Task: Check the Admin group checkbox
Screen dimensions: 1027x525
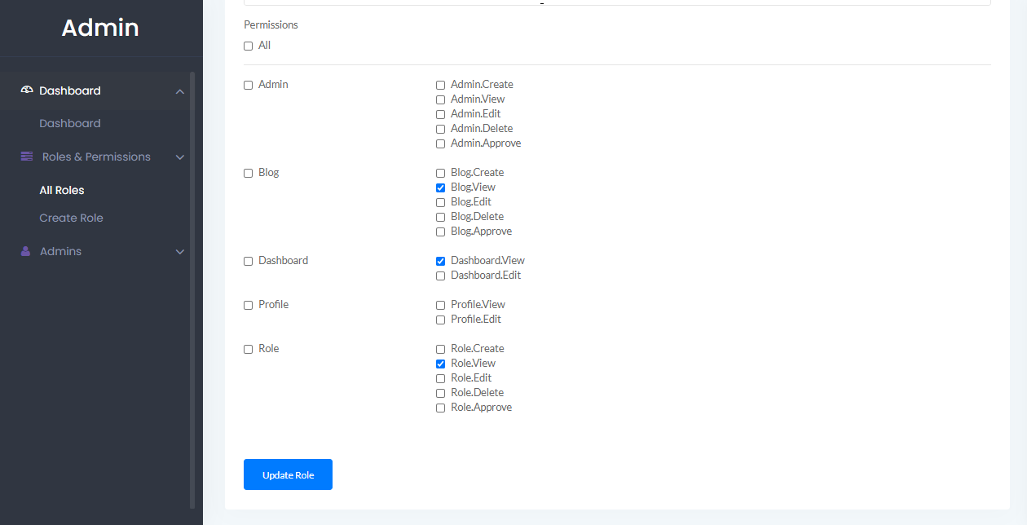Action: pyautogui.click(x=249, y=86)
